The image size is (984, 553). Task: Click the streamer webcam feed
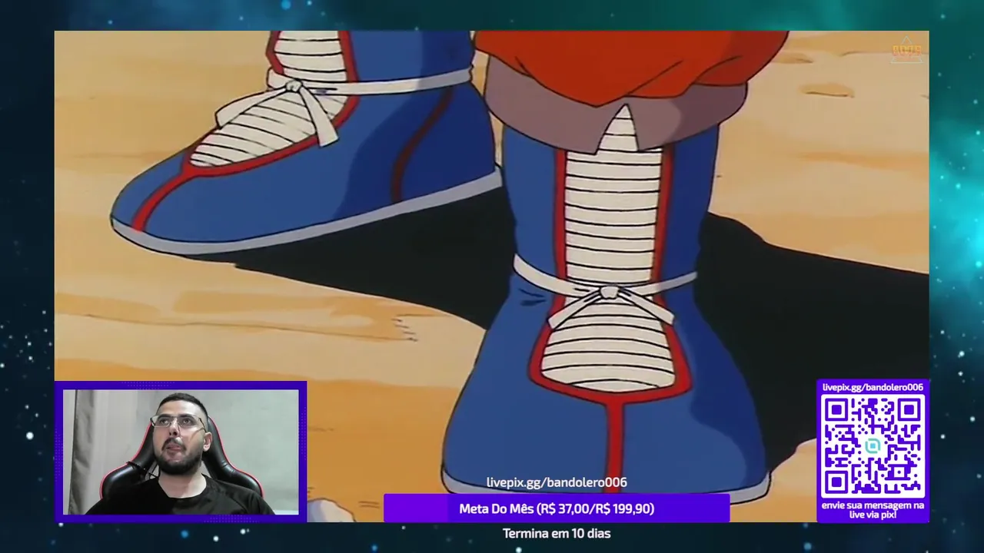tap(181, 452)
